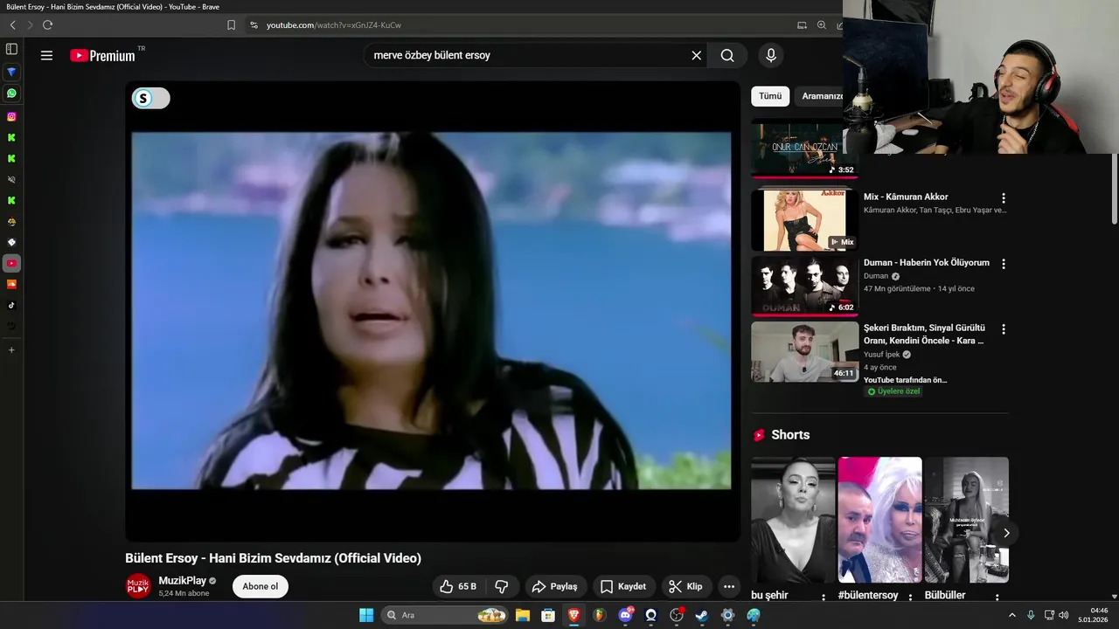Open Instagram from Brave sidebar
The width and height of the screenshot is (1119, 629).
11,116
